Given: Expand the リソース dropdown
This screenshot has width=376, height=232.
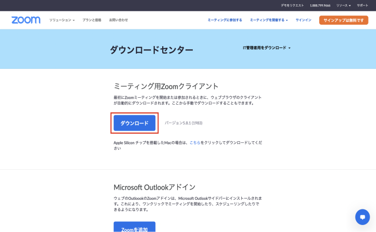Looking at the screenshot, I should tap(343, 5).
